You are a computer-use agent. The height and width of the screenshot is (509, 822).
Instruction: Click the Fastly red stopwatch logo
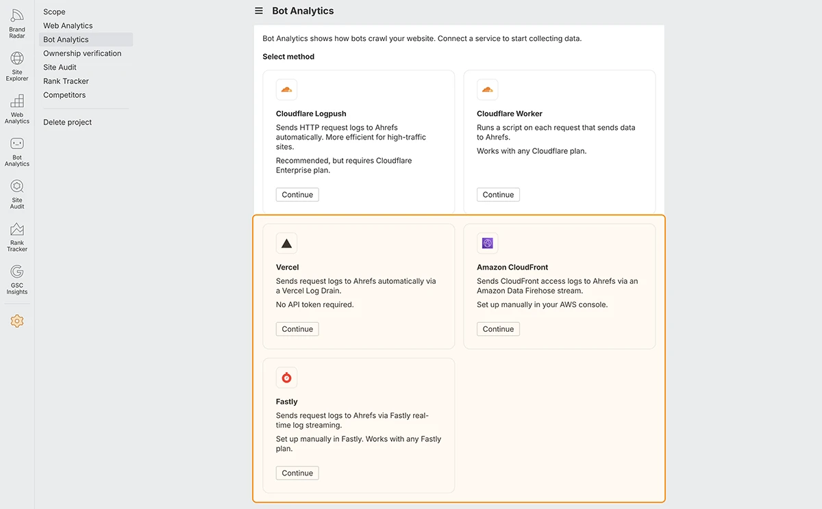tap(286, 378)
